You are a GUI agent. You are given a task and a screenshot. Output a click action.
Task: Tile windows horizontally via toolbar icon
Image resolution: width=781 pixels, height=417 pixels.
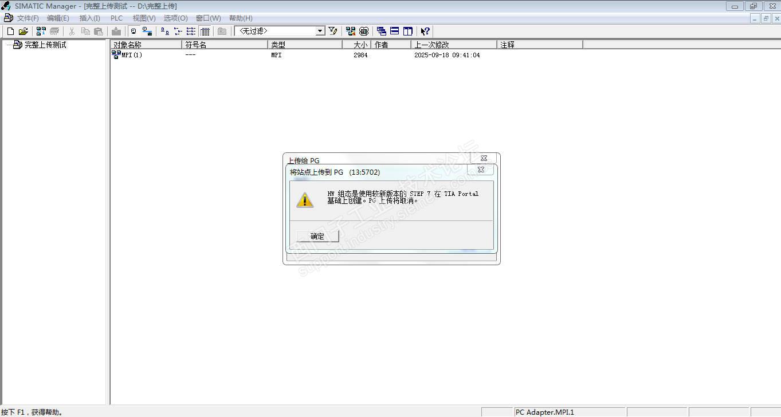(395, 32)
